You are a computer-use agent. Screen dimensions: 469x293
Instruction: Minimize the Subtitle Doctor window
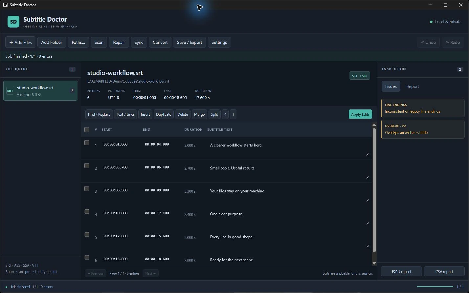430,5
